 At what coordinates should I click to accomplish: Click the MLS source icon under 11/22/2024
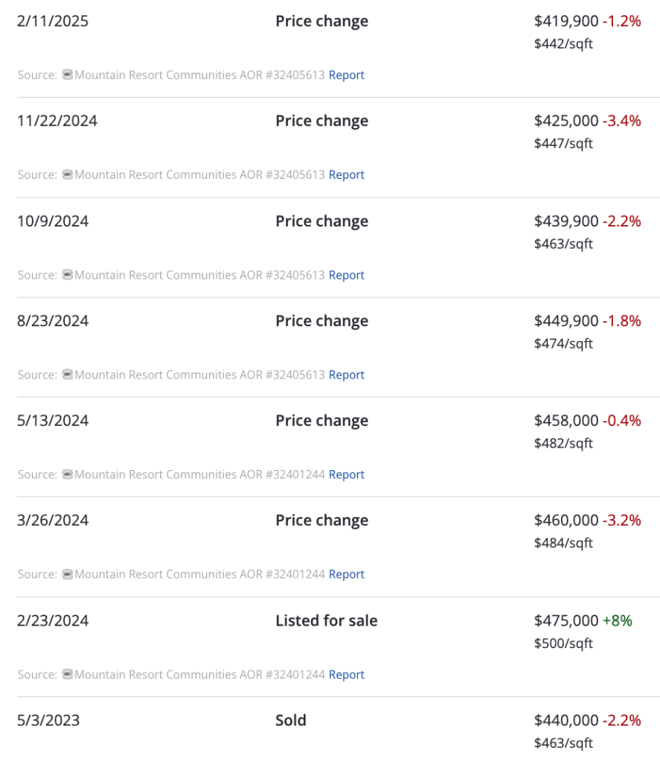(67, 174)
